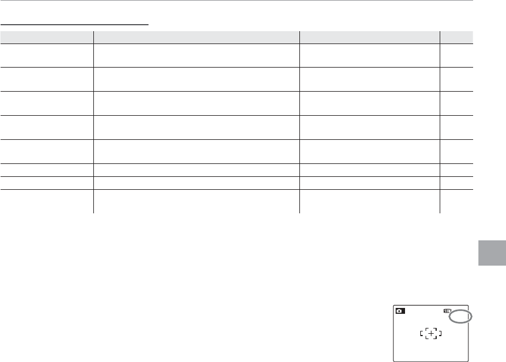
Task: Click the bottom table row's third column cell
Action: coord(369,201)
